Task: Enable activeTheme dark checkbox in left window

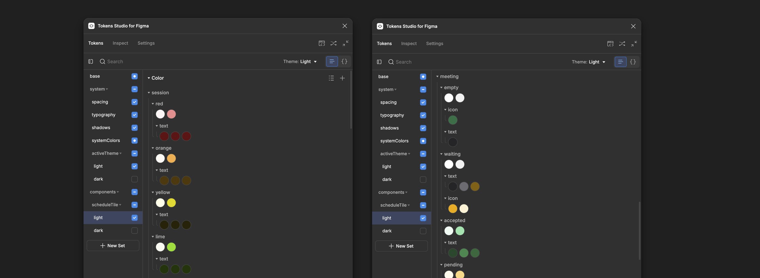Action: point(134,179)
